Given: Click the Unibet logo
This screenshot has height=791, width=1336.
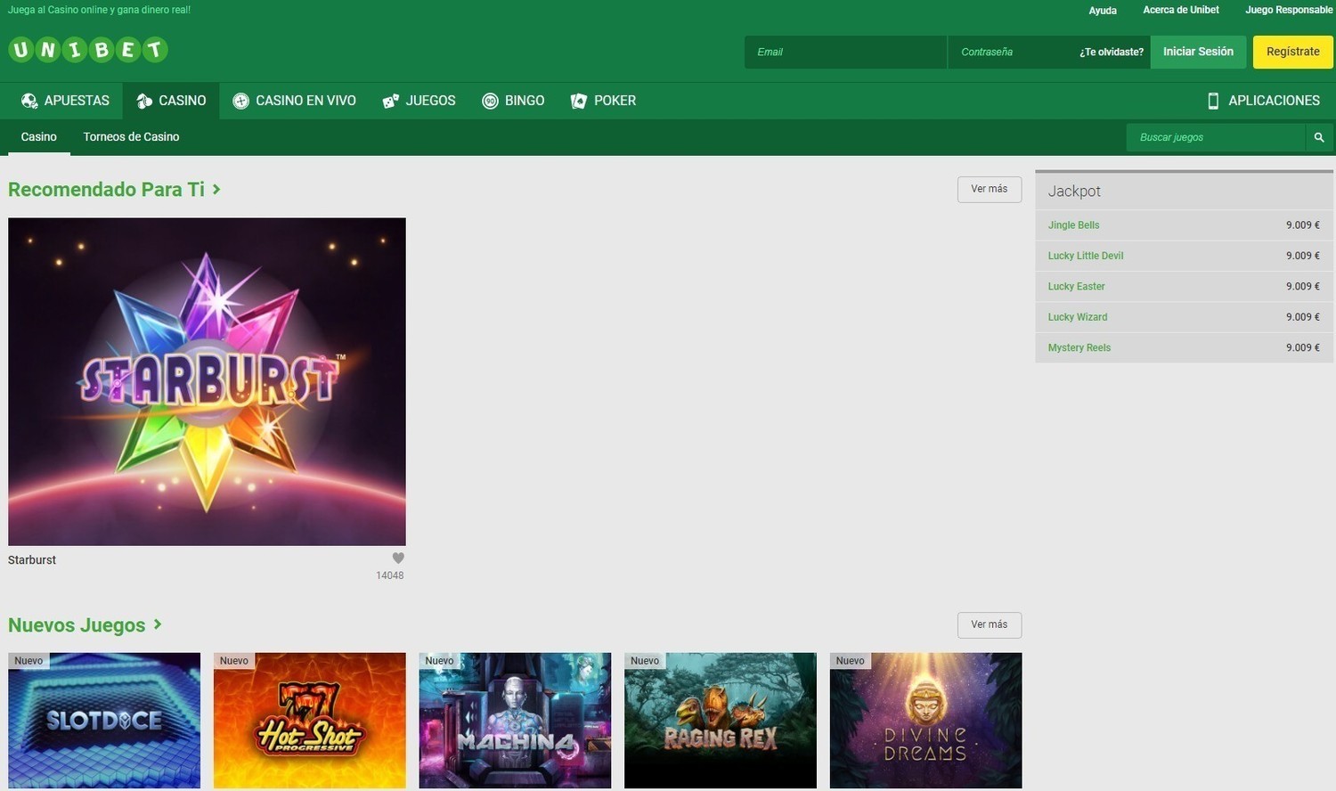Looking at the screenshot, I should tap(88, 50).
